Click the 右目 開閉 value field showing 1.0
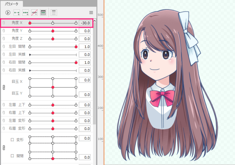This screenshot has height=165, width=235. pyautogui.click(x=85, y=62)
